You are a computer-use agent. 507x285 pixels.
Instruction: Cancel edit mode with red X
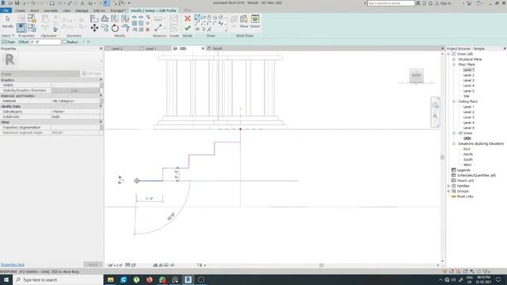pyautogui.click(x=188, y=18)
